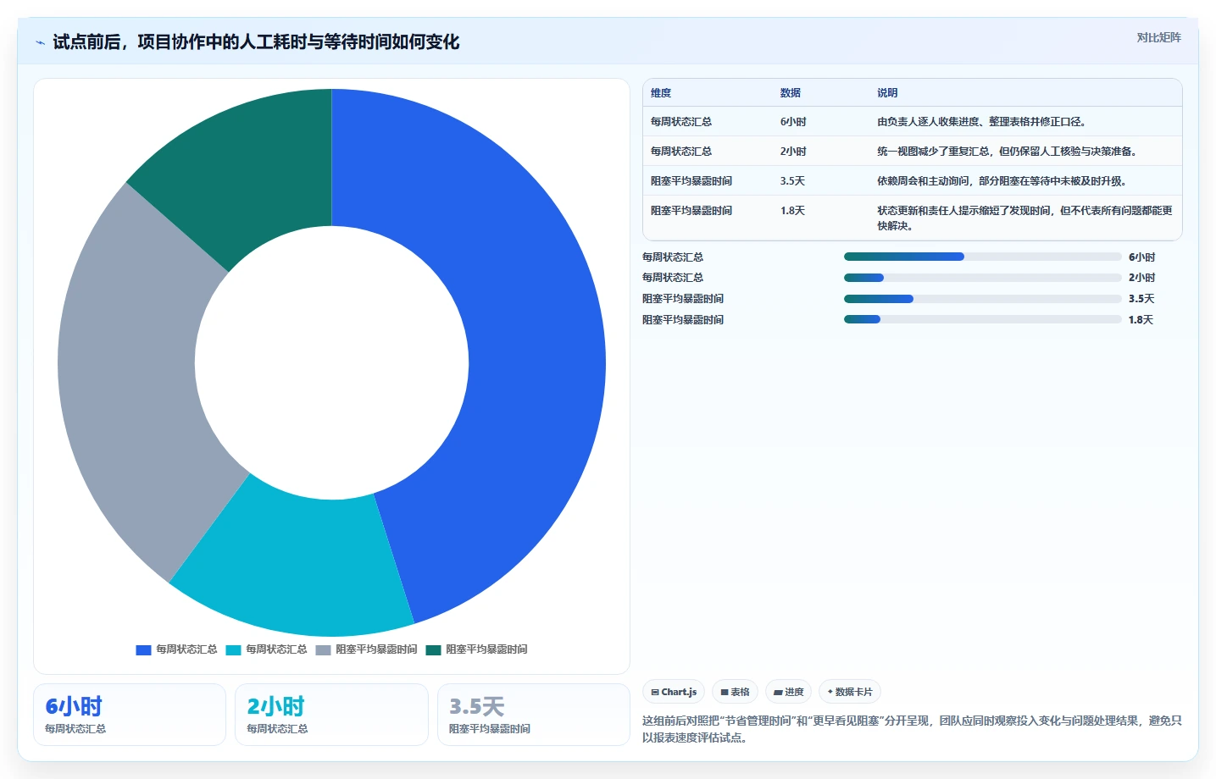Click the 数据卡片 tag icon
The image size is (1216, 779).
(x=830, y=692)
